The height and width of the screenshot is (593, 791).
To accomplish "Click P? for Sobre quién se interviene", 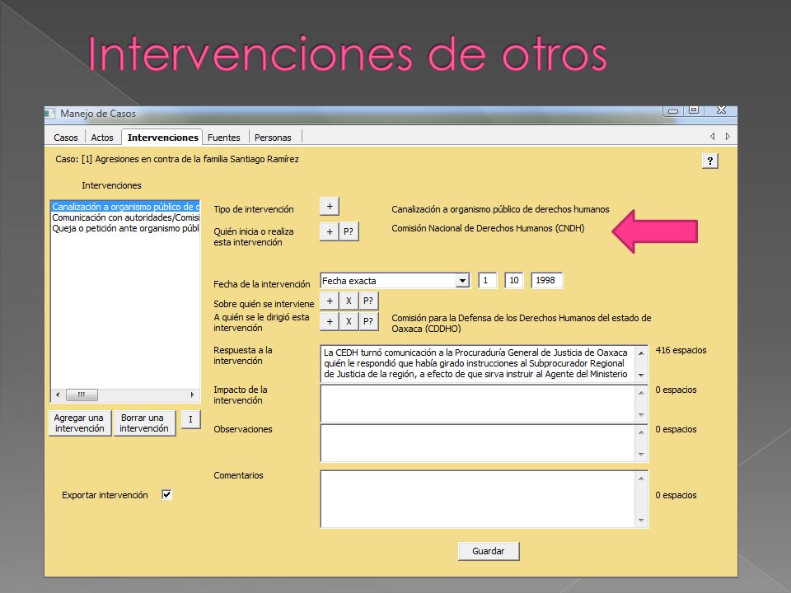I will [x=368, y=301].
